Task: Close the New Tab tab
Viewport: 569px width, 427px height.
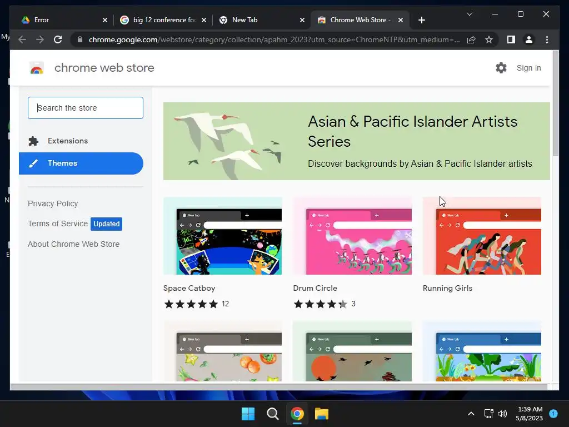Action: pos(302,20)
